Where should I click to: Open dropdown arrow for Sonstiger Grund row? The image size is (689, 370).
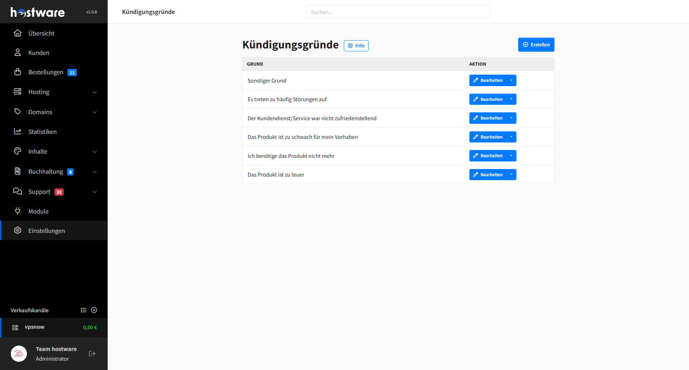(511, 80)
